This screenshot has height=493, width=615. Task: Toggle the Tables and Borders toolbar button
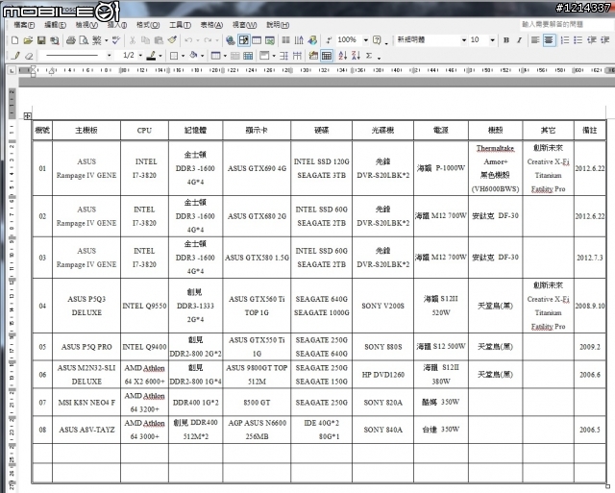point(243,40)
